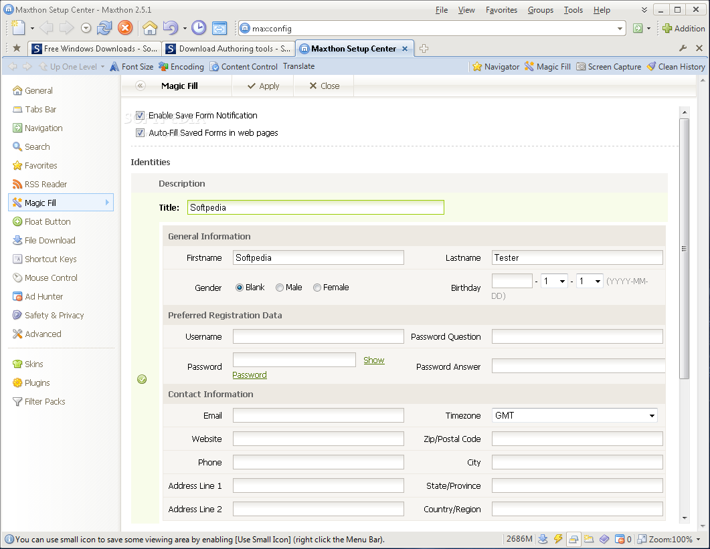
Task: Toggle Enable Save Form Notification checkbox
Action: pos(140,116)
